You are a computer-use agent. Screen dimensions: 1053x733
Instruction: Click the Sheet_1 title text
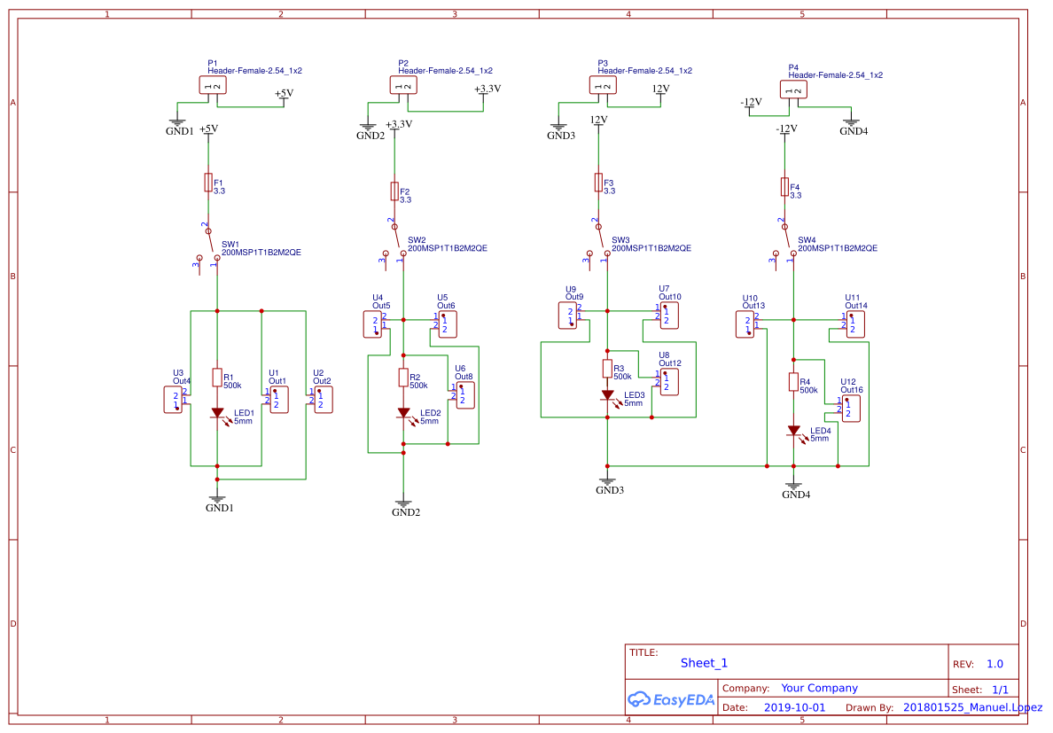[703, 663]
